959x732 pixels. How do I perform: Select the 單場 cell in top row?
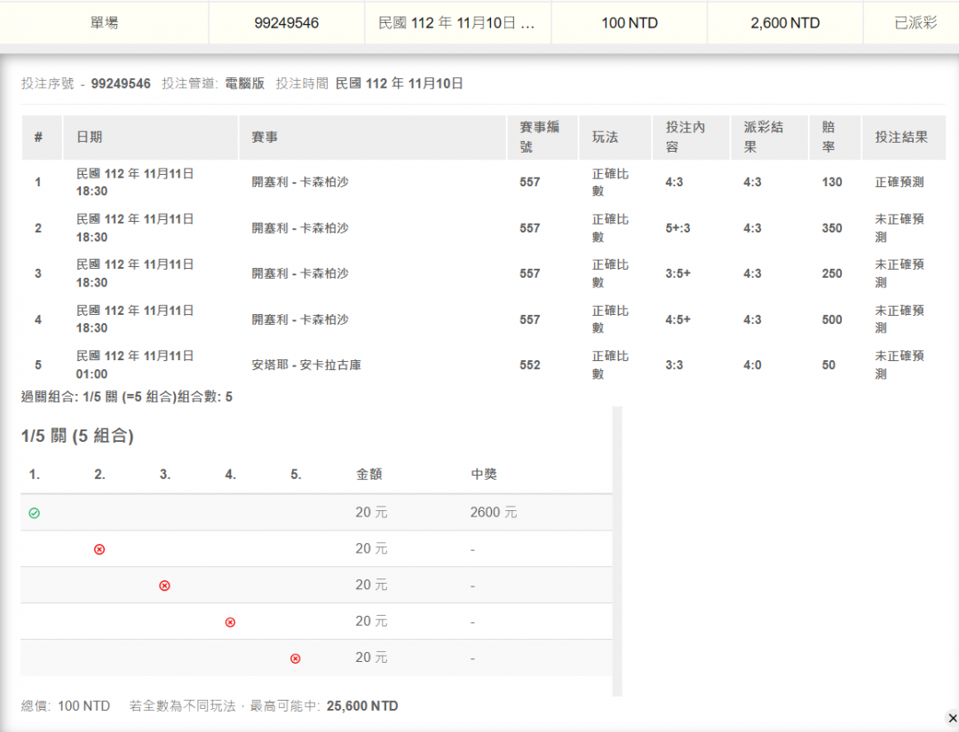(x=104, y=23)
